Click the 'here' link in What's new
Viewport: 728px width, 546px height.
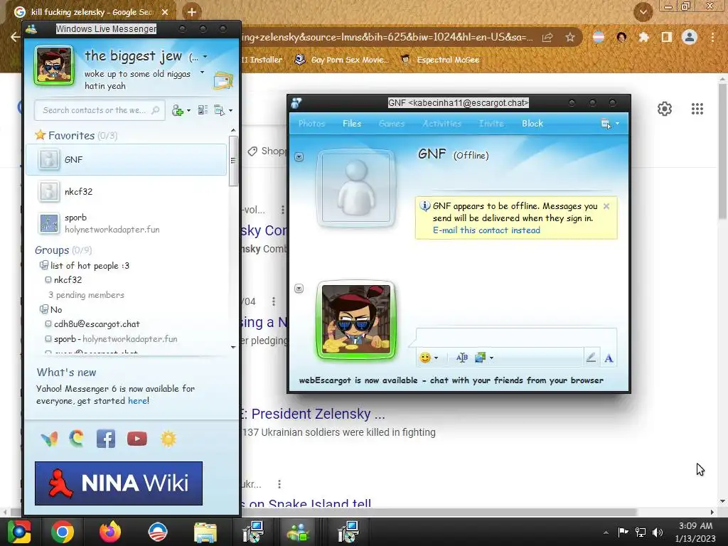click(137, 401)
